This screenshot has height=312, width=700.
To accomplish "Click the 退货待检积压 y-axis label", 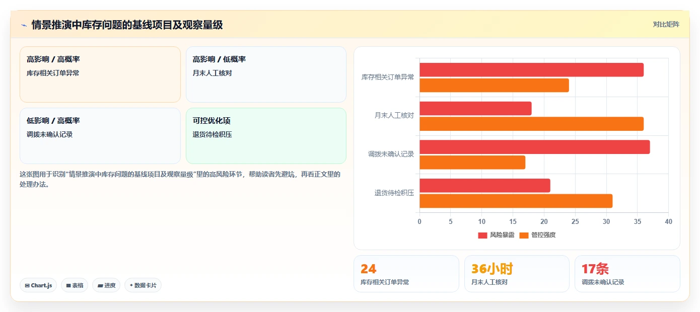I will point(394,193).
